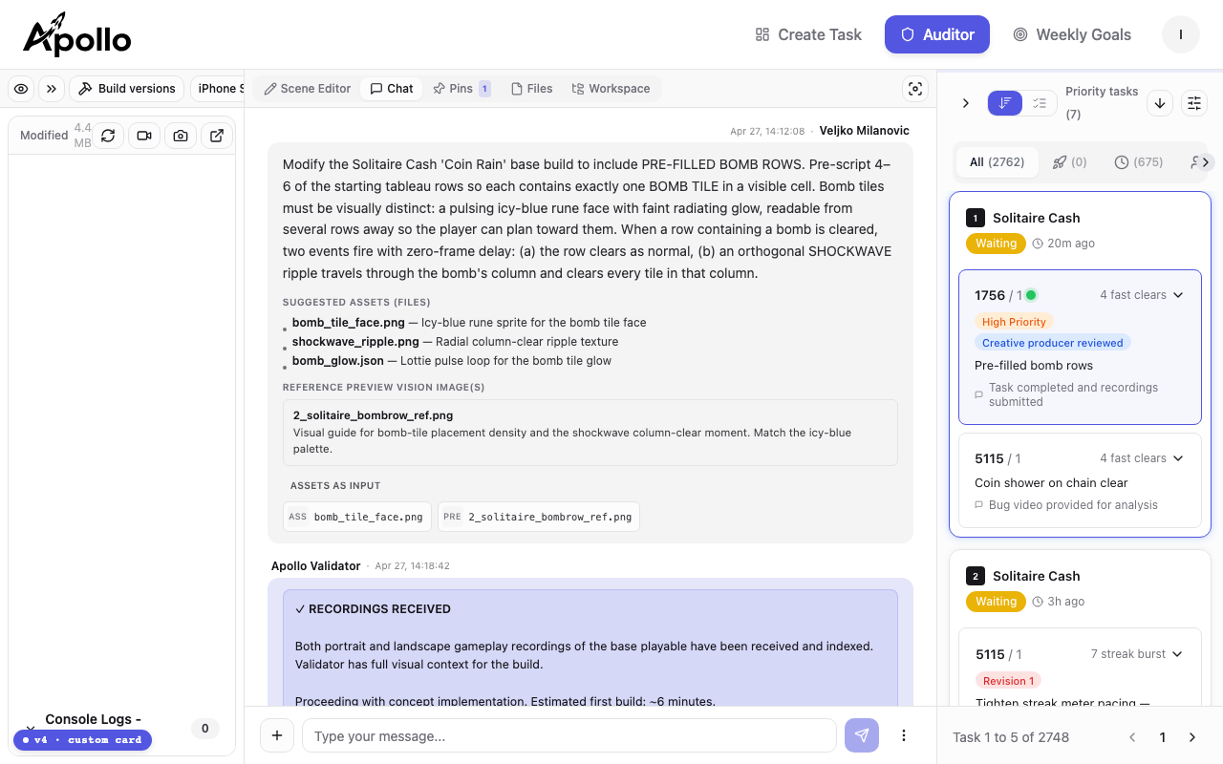This screenshot has width=1223, height=764.
Task: Expand the 7 streak burst dropdown
Action: [1137, 654]
